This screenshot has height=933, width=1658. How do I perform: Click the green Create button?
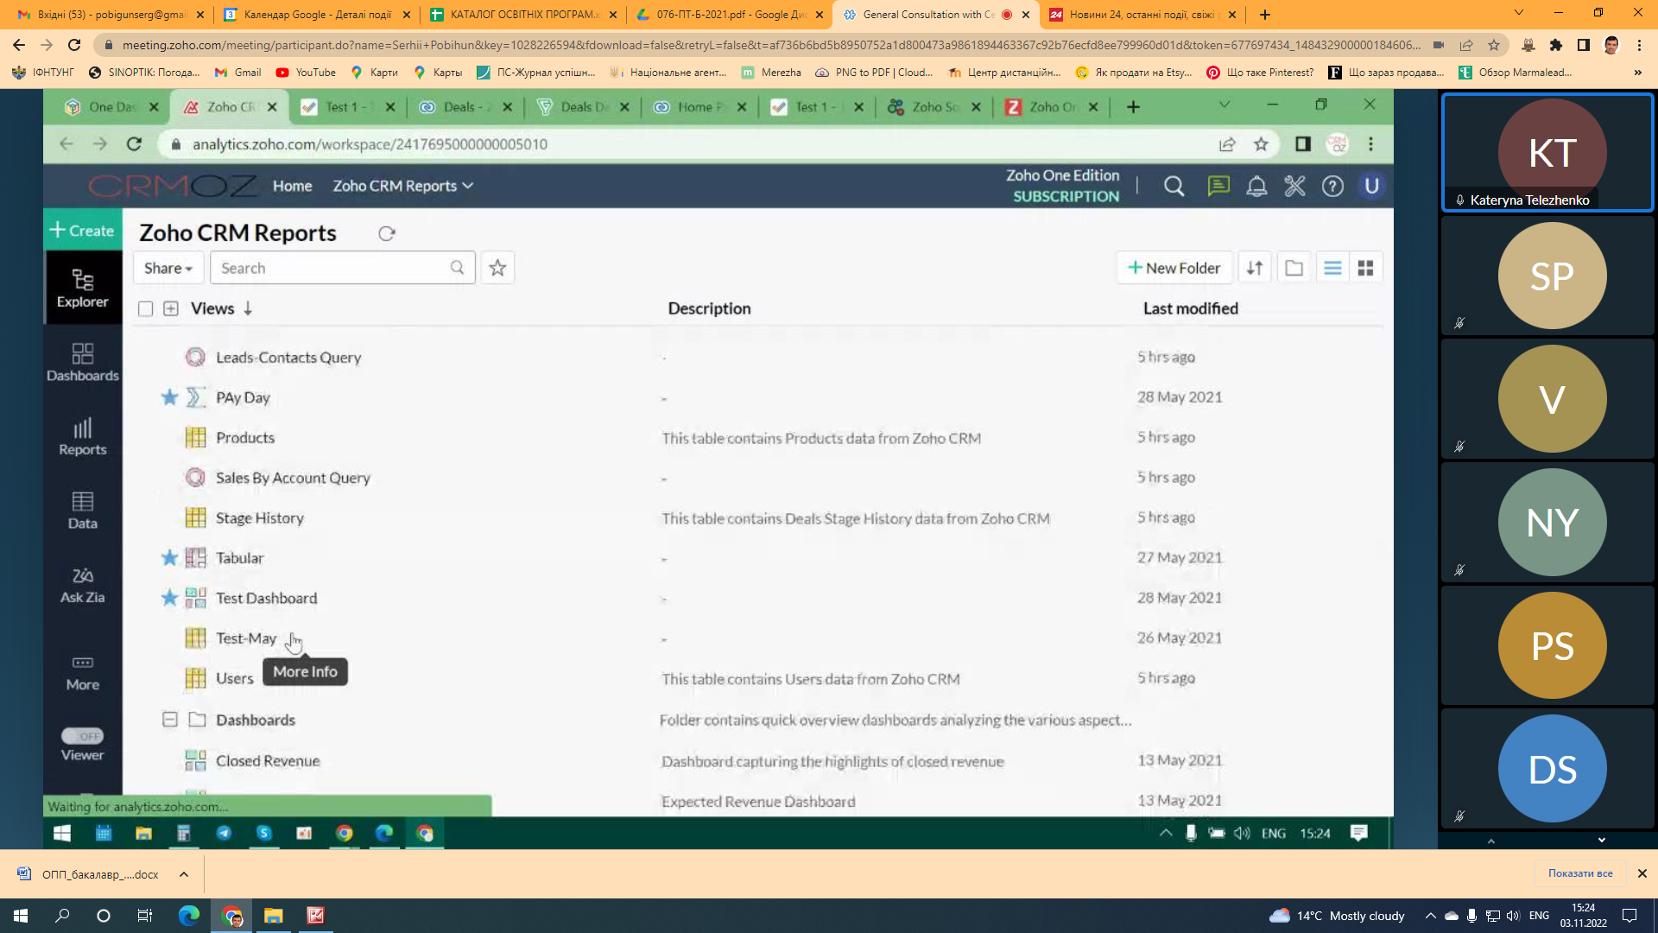[82, 230]
